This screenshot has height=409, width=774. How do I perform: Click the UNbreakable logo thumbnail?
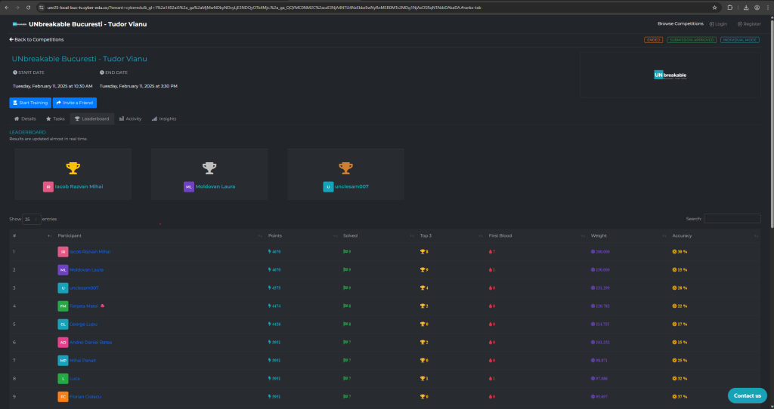click(670, 75)
